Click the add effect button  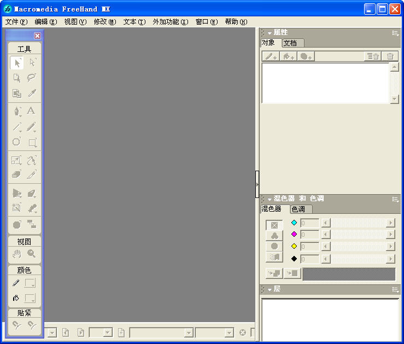click(x=306, y=56)
